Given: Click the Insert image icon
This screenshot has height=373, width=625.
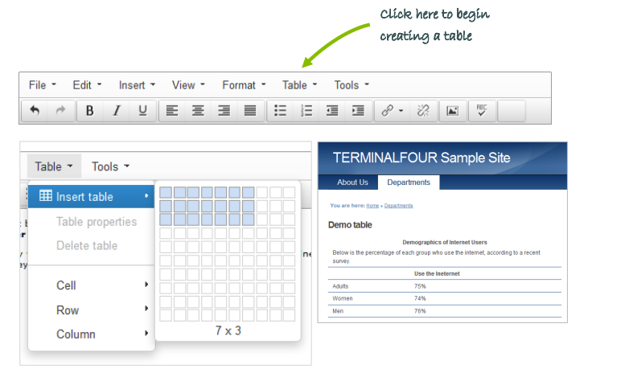Looking at the screenshot, I should coord(452,111).
